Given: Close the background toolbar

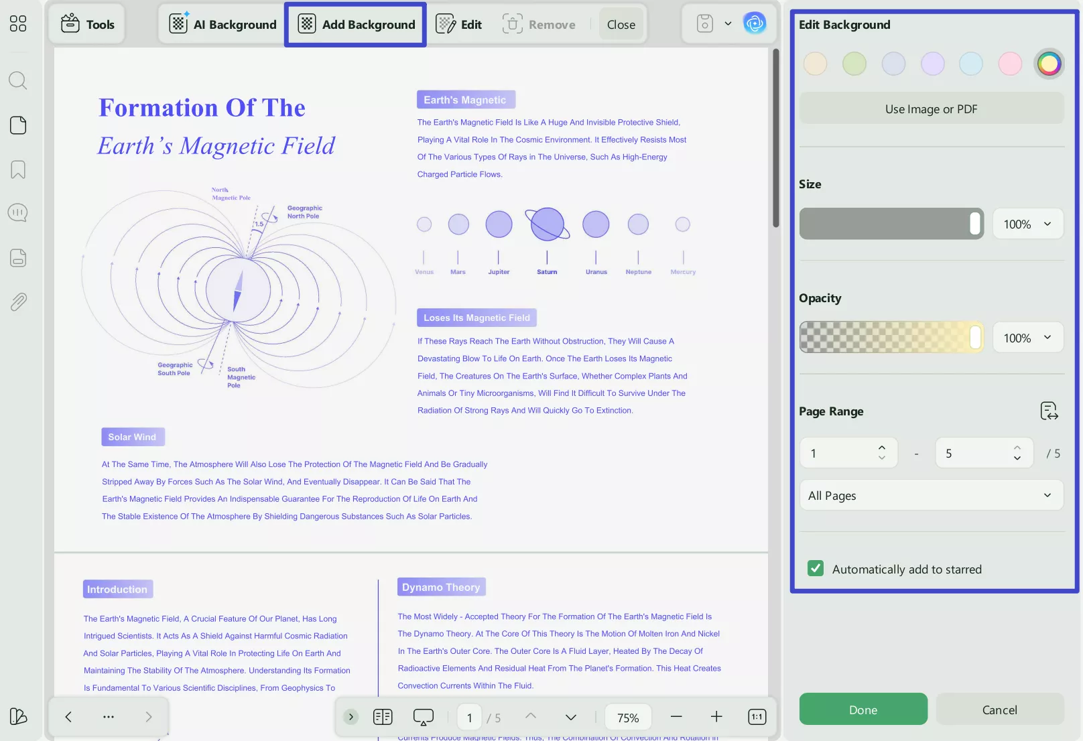Looking at the screenshot, I should coord(621,24).
